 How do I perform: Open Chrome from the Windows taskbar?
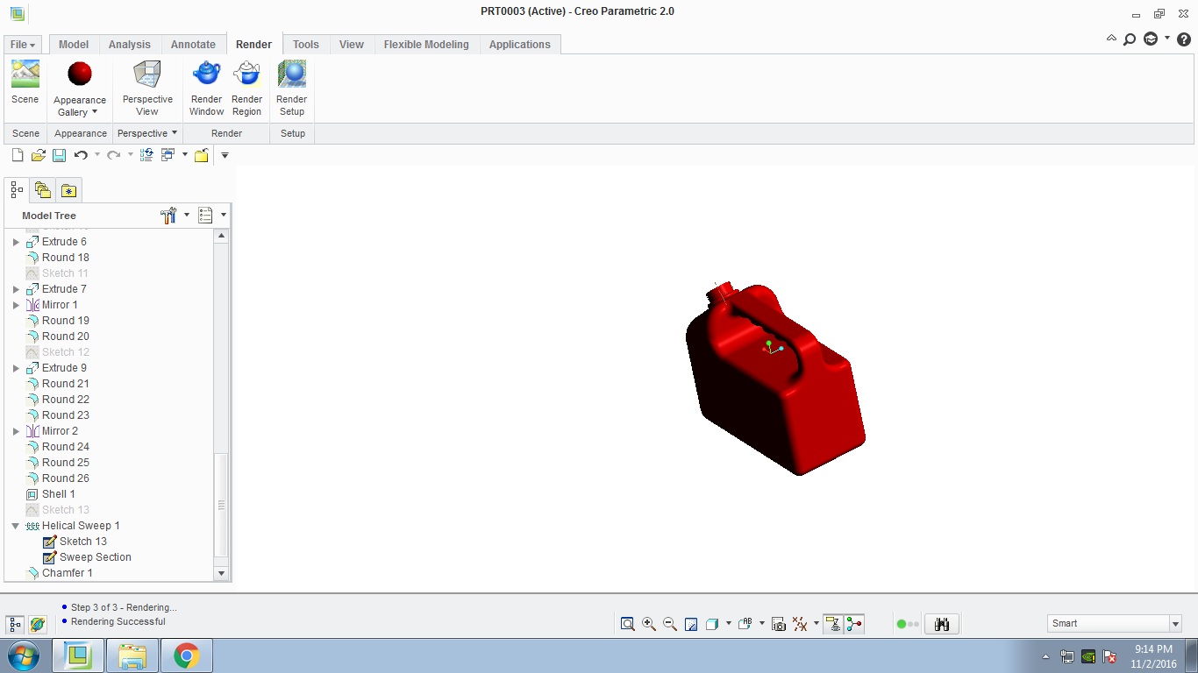point(186,655)
